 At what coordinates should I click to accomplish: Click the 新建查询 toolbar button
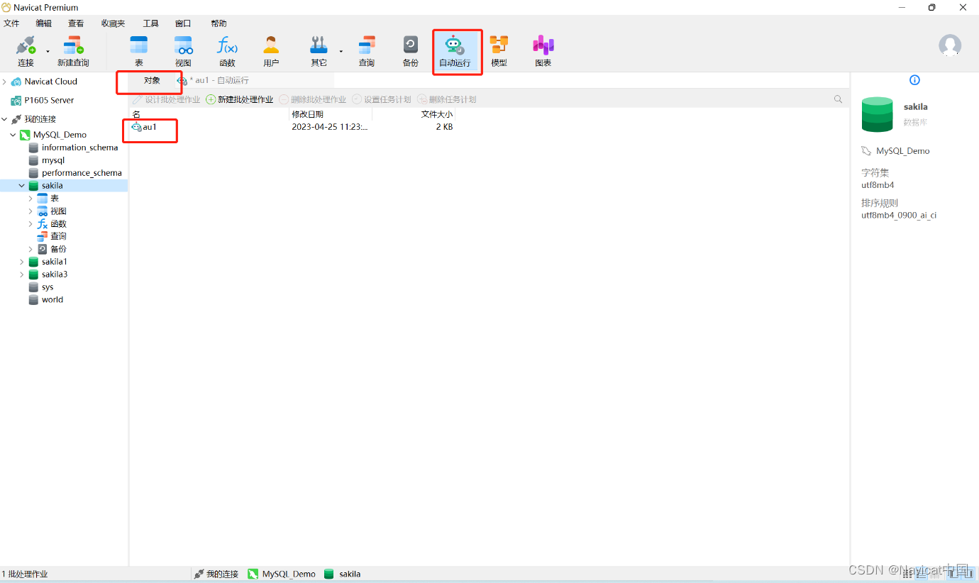click(73, 52)
